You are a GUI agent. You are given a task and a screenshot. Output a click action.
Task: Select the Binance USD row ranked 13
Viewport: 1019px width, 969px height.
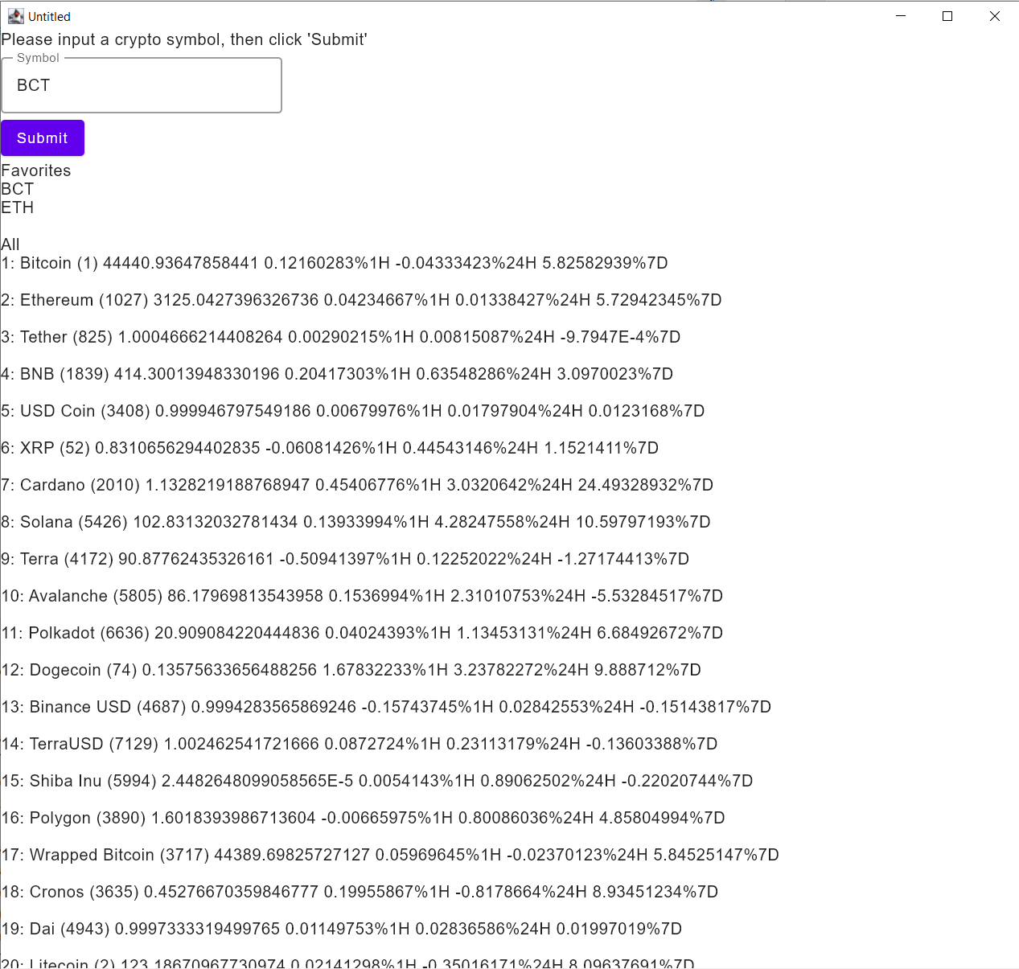pos(386,707)
